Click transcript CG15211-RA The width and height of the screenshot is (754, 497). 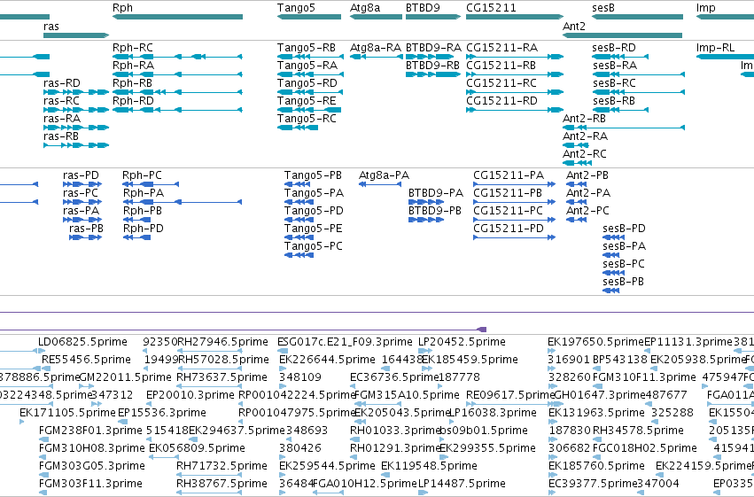(x=515, y=57)
